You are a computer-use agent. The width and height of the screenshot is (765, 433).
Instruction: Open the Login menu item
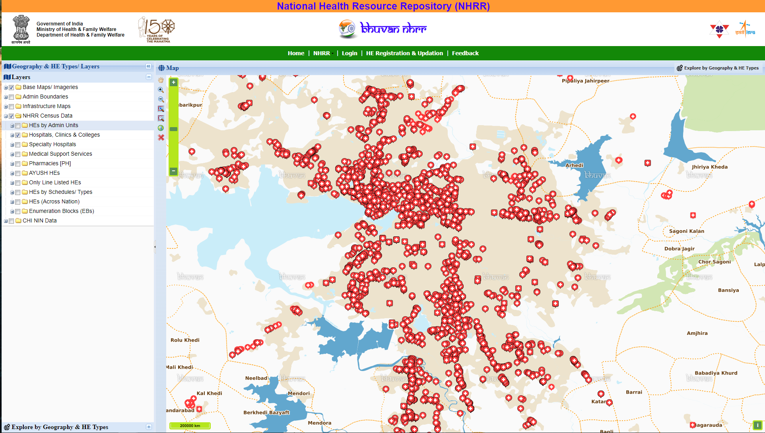coord(349,53)
